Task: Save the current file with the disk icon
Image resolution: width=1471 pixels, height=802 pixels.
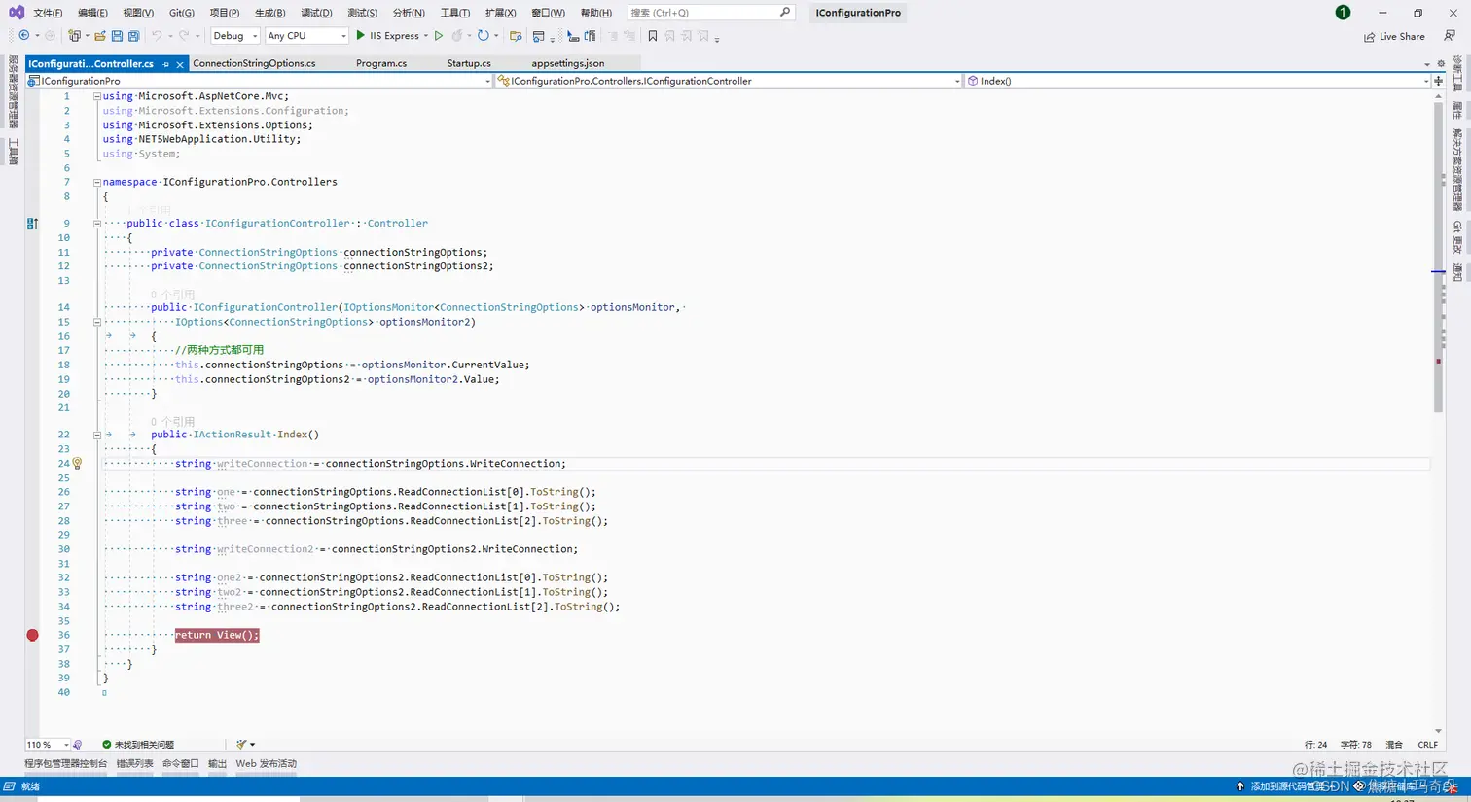Action: click(x=117, y=36)
